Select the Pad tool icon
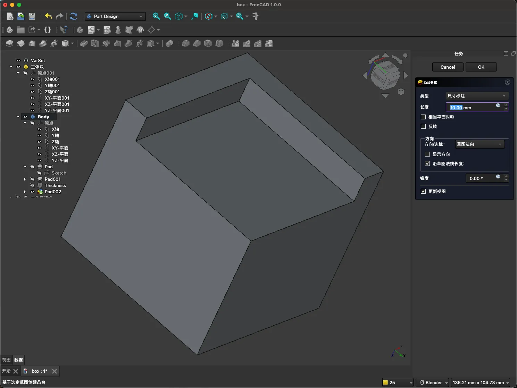The height and width of the screenshot is (388, 517). (x=10, y=44)
